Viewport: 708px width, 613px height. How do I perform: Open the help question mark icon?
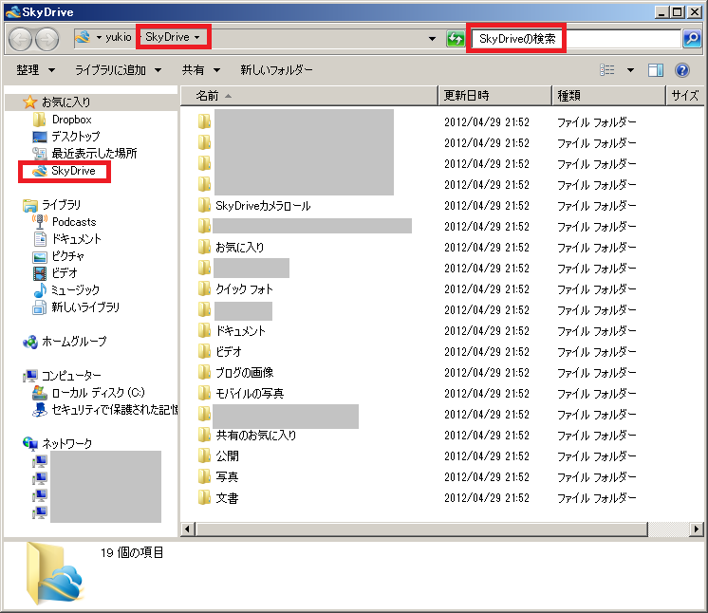click(681, 70)
